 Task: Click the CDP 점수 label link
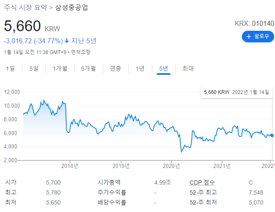pos(202,182)
